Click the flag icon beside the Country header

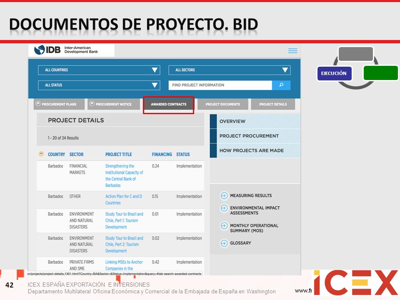[41, 154]
